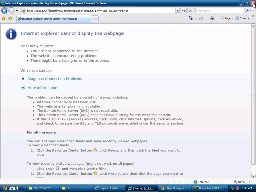Click Add to Favorites star-plus icon
256x192 pixels.
pos(10,18)
